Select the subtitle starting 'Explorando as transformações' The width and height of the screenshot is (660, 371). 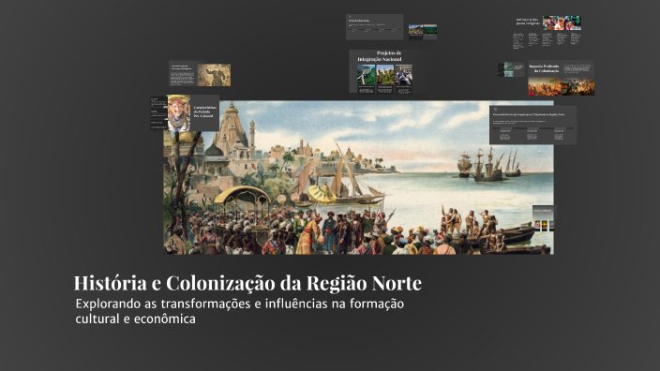tap(239, 311)
